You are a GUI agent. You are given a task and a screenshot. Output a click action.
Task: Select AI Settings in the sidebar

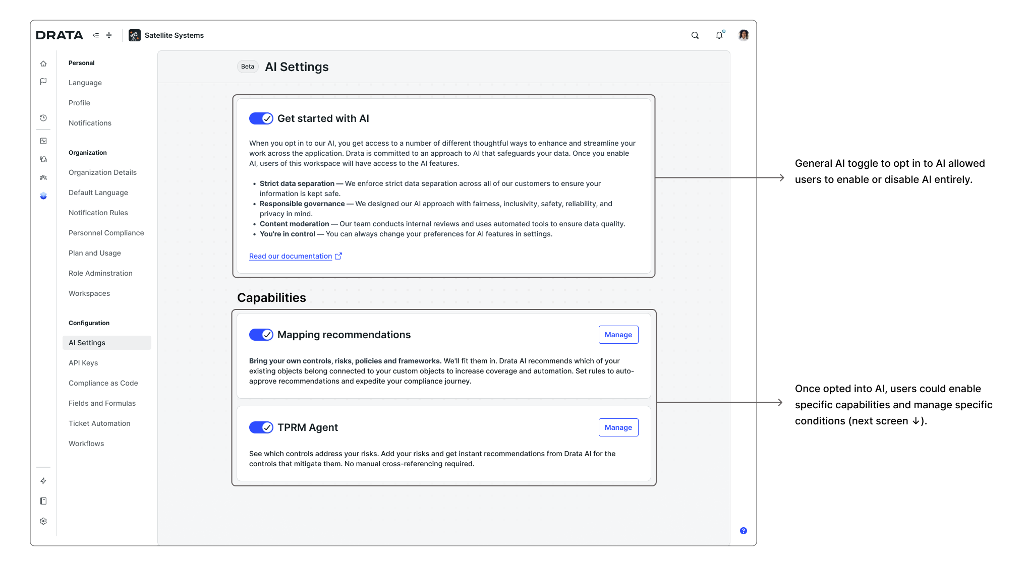[x=107, y=343]
